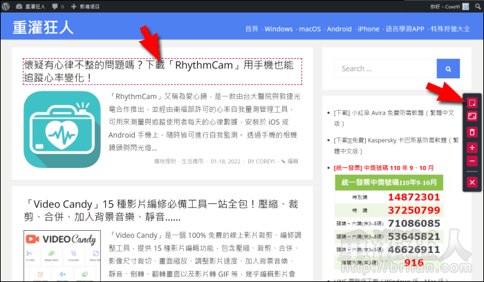Viewport: 484px width, 282px height.
Task: Close the floating toolbar with the X icon
Action: tap(472, 182)
